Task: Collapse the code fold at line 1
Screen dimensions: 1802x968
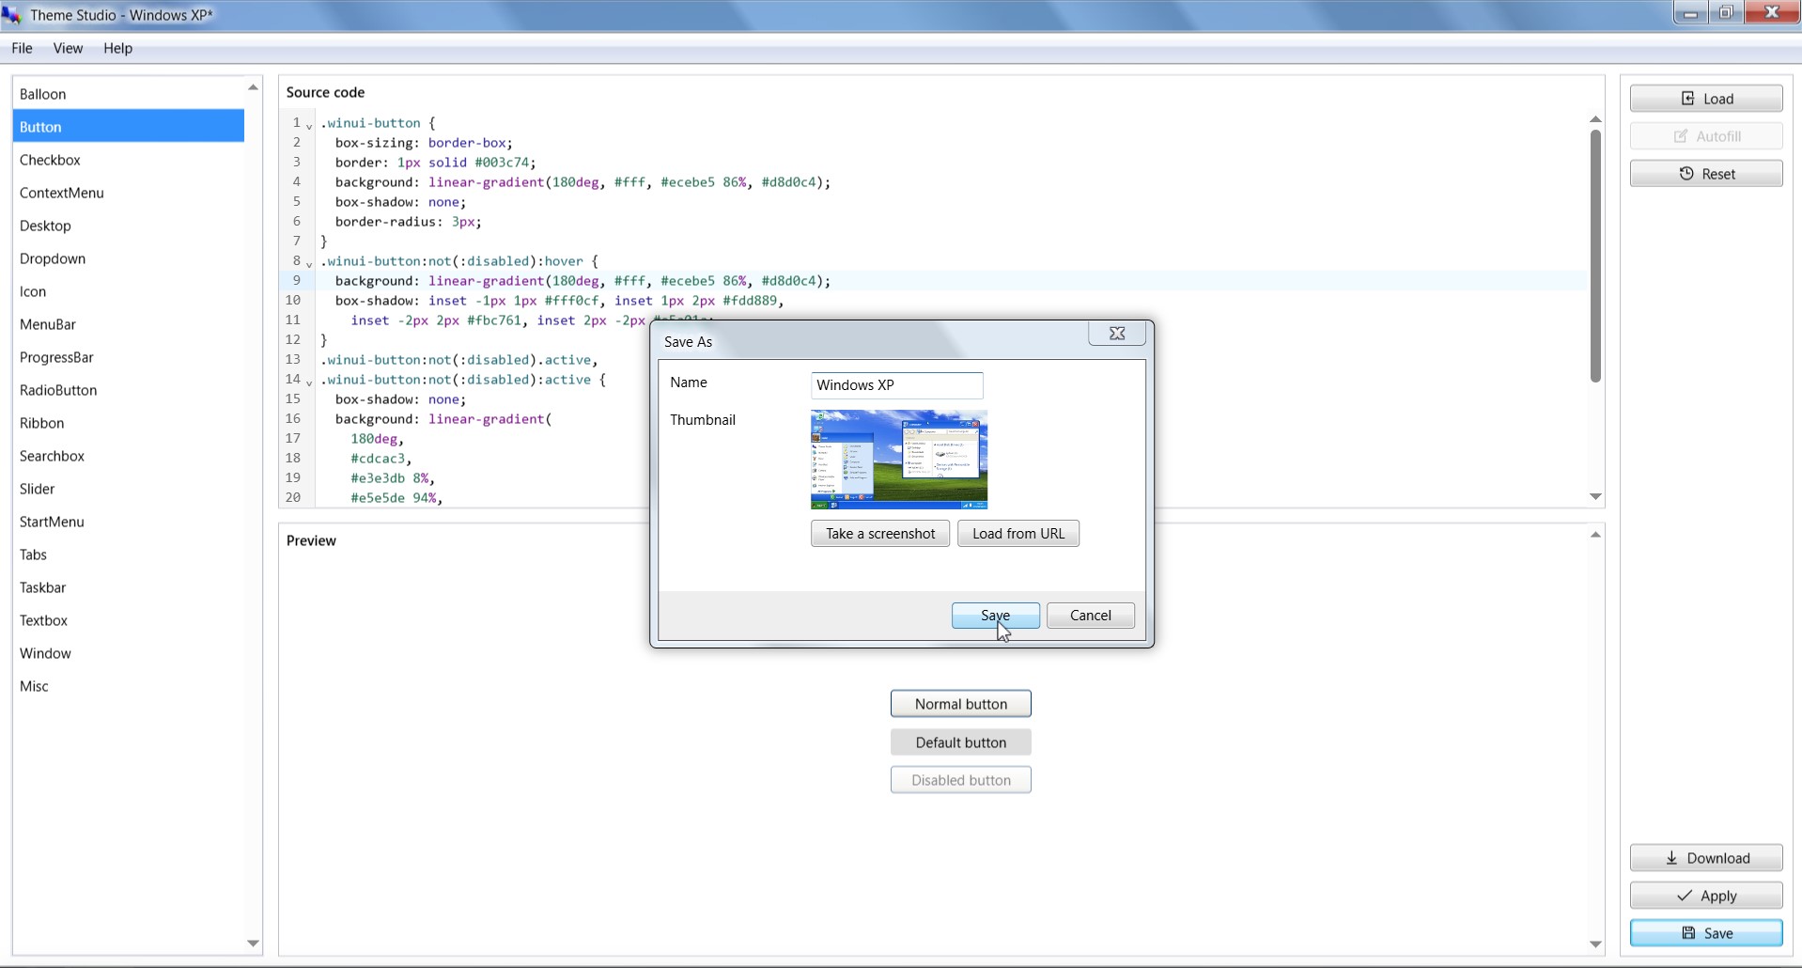Action: coord(309,126)
